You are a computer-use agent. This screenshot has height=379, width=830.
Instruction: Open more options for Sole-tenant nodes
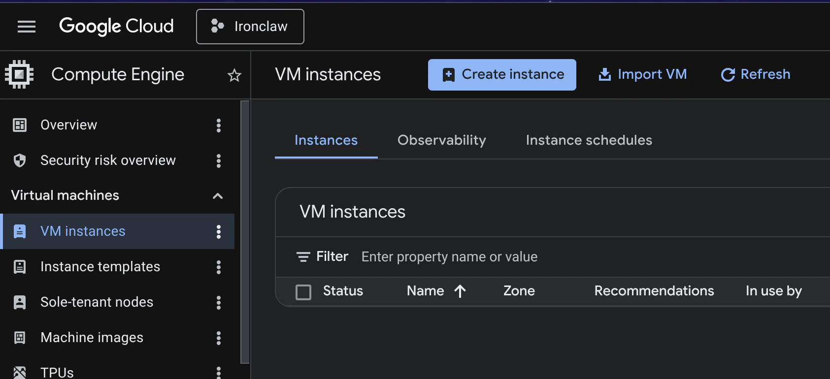click(x=219, y=303)
